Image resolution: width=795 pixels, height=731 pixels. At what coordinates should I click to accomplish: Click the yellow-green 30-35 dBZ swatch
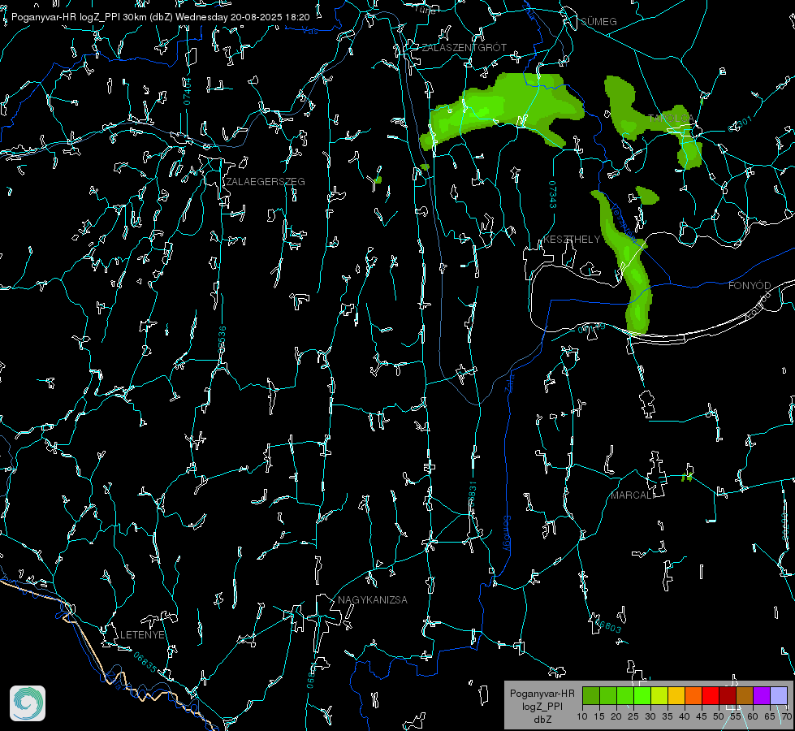pyautogui.click(x=659, y=695)
